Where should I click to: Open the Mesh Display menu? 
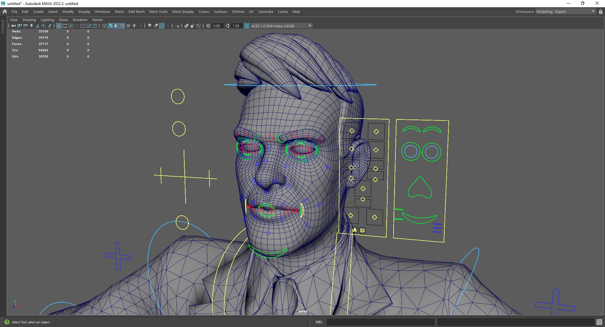click(183, 12)
